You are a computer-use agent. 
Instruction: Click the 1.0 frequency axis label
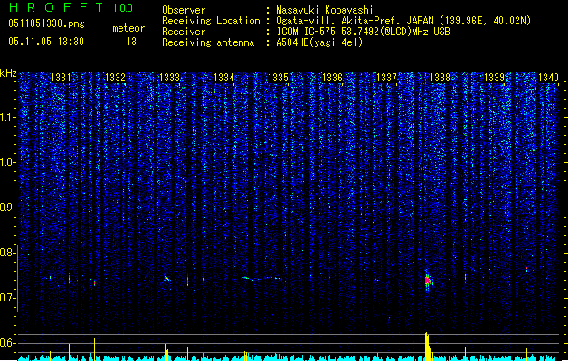8,162
